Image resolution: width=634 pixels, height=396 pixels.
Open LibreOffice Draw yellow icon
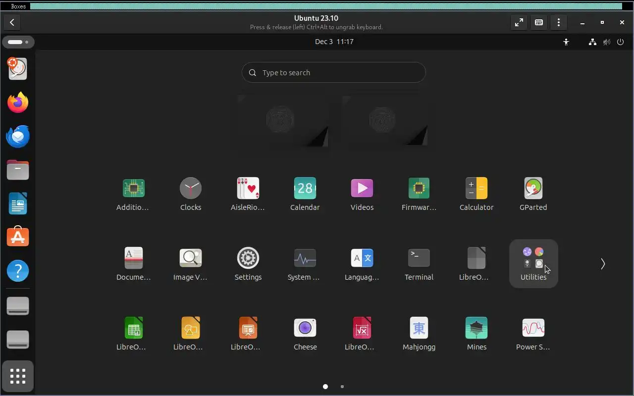click(x=191, y=334)
